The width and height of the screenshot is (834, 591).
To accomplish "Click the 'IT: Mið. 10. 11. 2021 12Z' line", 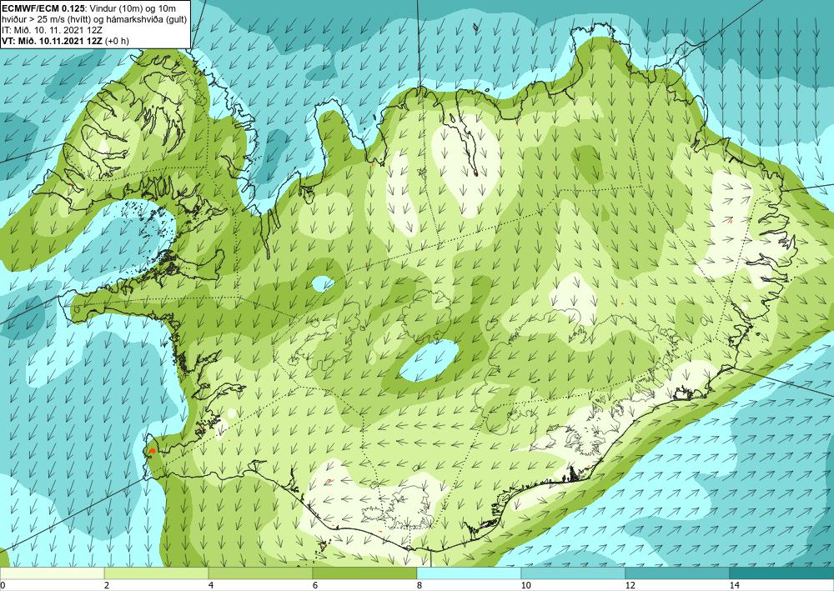I will [x=52, y=30].
